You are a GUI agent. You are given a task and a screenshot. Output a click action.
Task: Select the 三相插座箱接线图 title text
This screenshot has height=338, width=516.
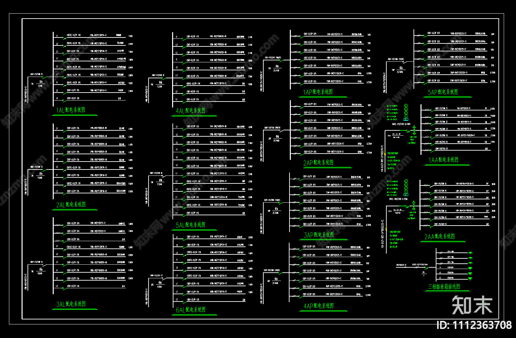click(444, 287)
